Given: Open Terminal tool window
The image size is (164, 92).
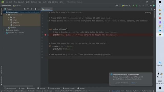Looking at the screenshot, I should tap(41, 88).
